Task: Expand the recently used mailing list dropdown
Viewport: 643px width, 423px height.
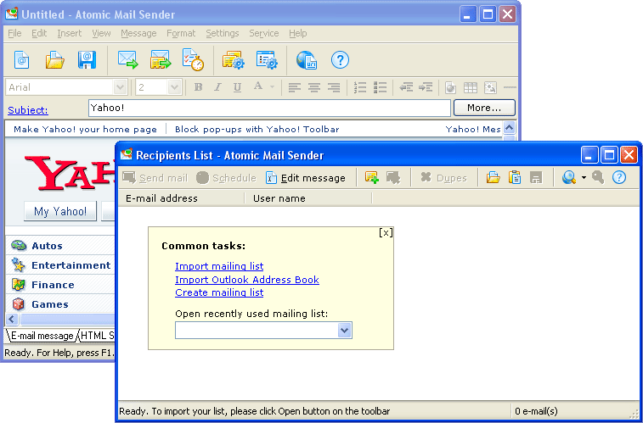Action: click(345, 330)
